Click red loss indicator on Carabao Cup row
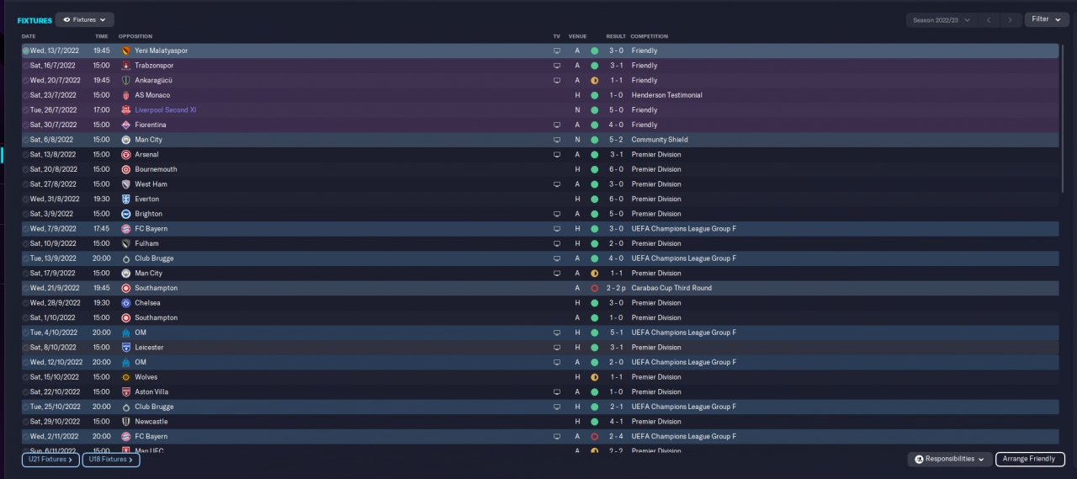The width and height of the screenshot is (1077, 479). (594, 288)
